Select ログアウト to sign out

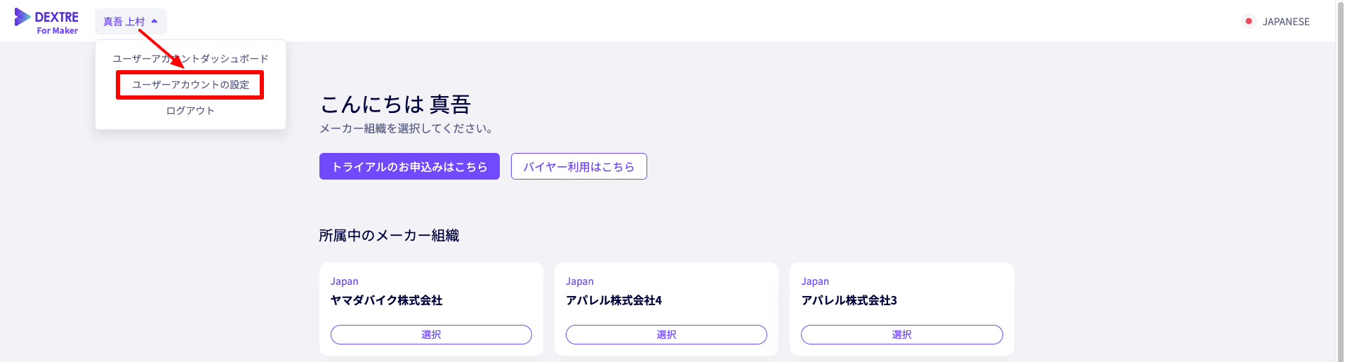point(190,111)
